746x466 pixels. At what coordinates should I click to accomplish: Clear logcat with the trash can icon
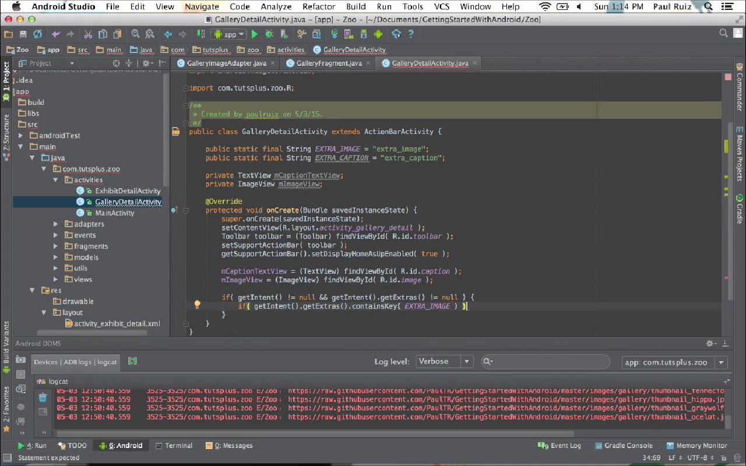tap(43, 398)
